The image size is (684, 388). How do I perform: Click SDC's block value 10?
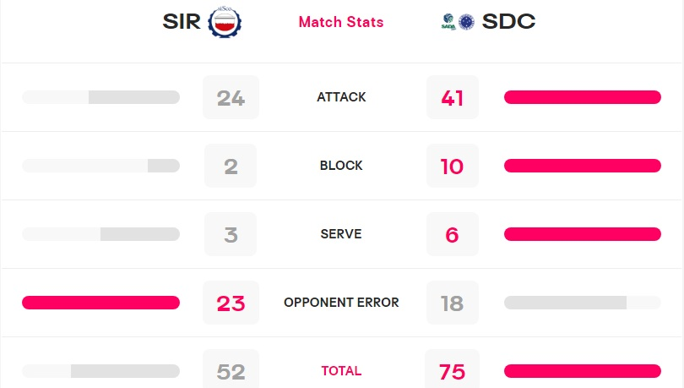453,166
